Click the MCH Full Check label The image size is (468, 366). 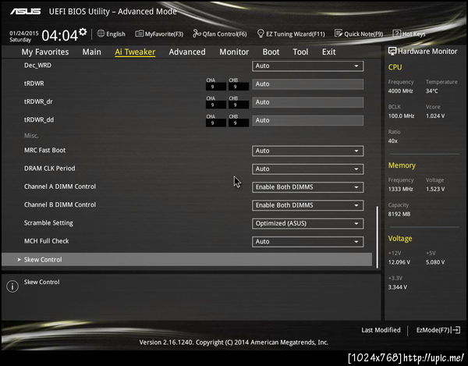tap(46, 241)
